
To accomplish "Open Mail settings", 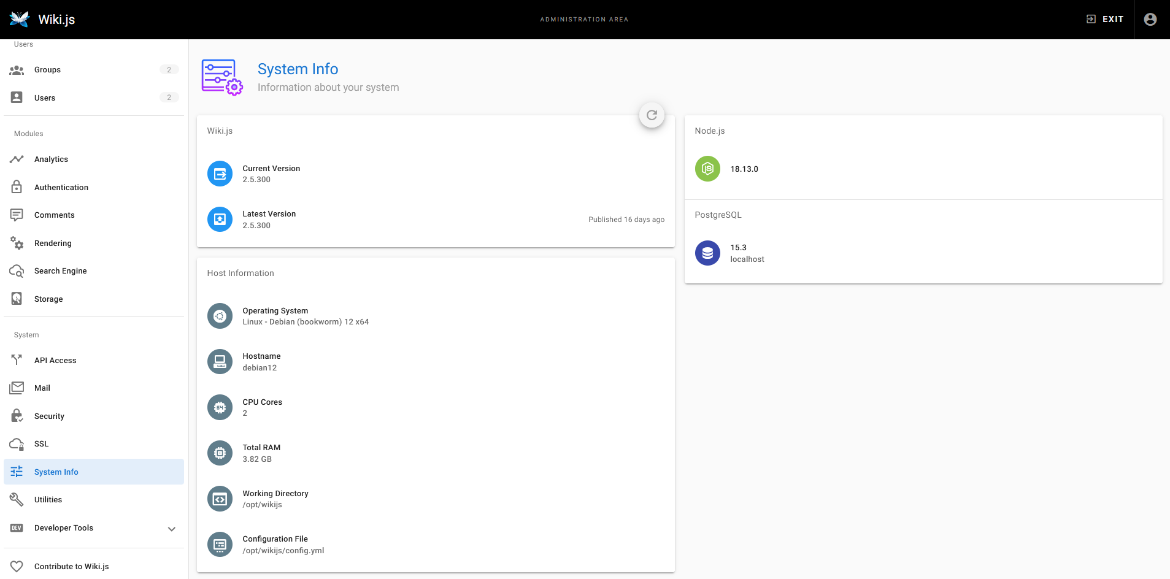I will click(x=94, y=388).
